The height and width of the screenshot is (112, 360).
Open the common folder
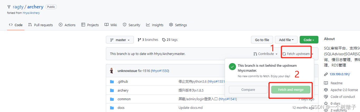[124, 99]
